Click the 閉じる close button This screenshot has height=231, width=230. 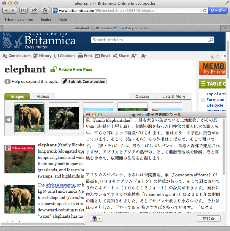tap(208, 219)
